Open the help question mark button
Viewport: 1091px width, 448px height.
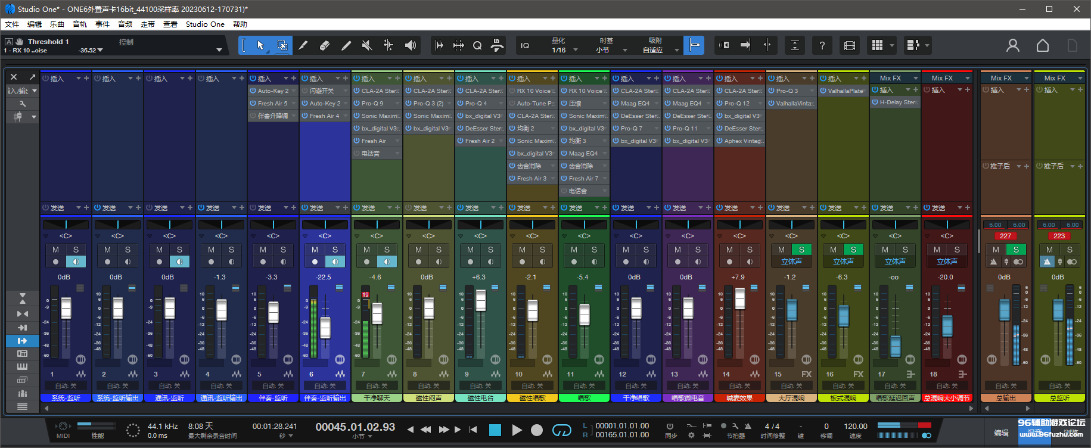(822, 45)
